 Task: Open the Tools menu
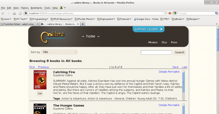pos(47,8)
